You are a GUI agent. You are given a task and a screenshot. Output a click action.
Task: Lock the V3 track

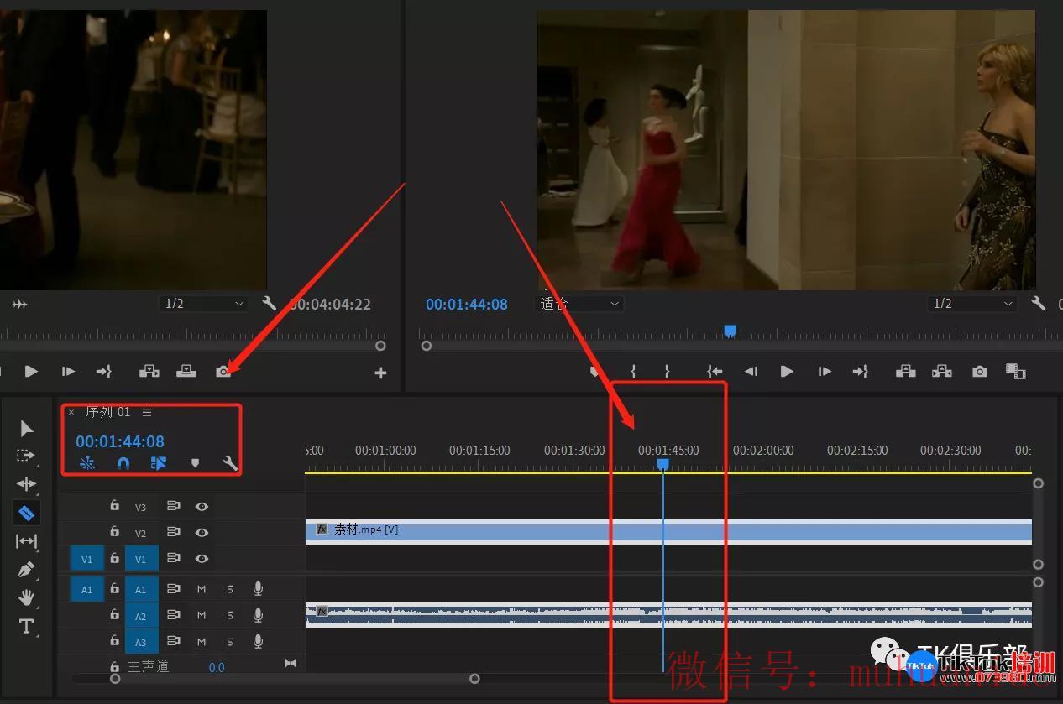click(x=114, y=506)
